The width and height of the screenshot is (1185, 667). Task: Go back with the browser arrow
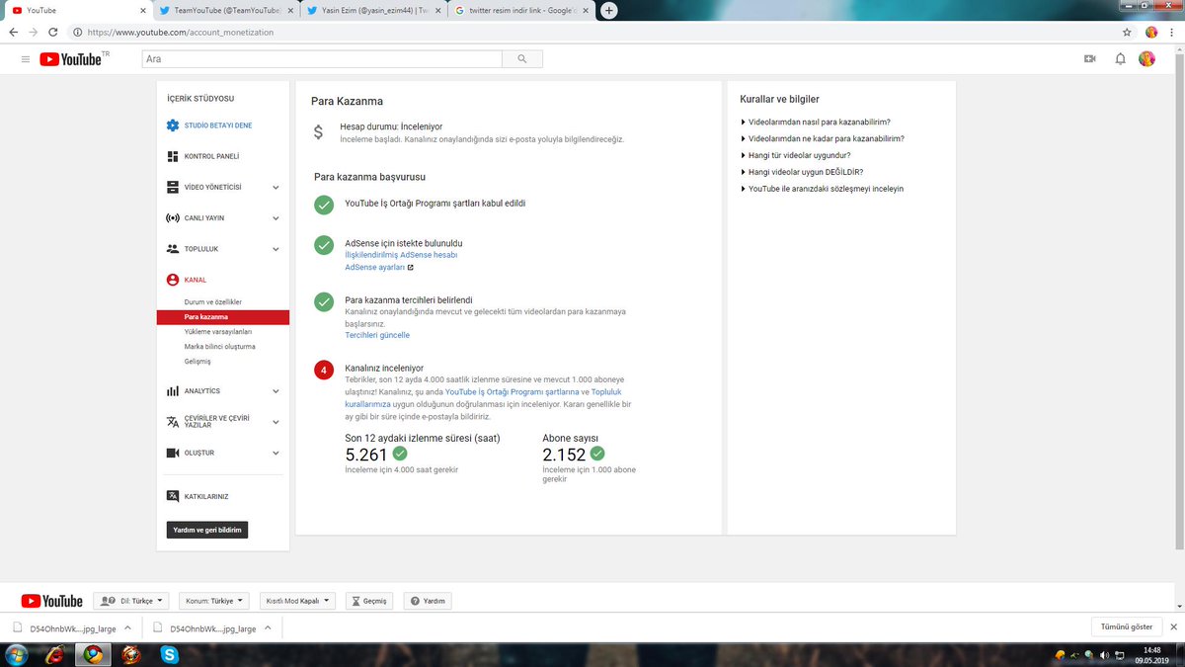[14, 32]
